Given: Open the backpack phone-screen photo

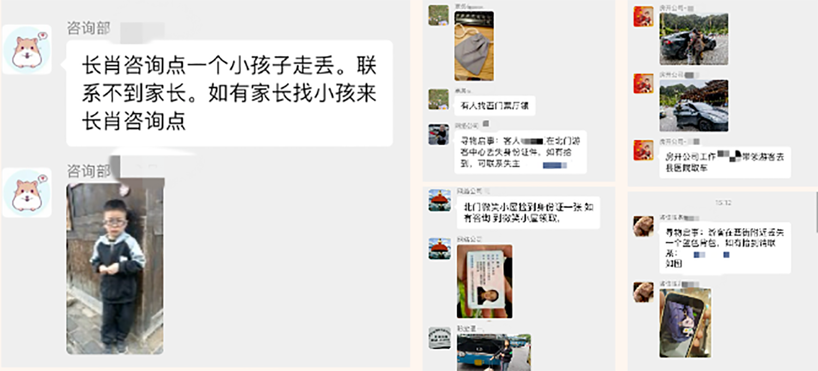Looking at the screenshot, I should 685,323.
